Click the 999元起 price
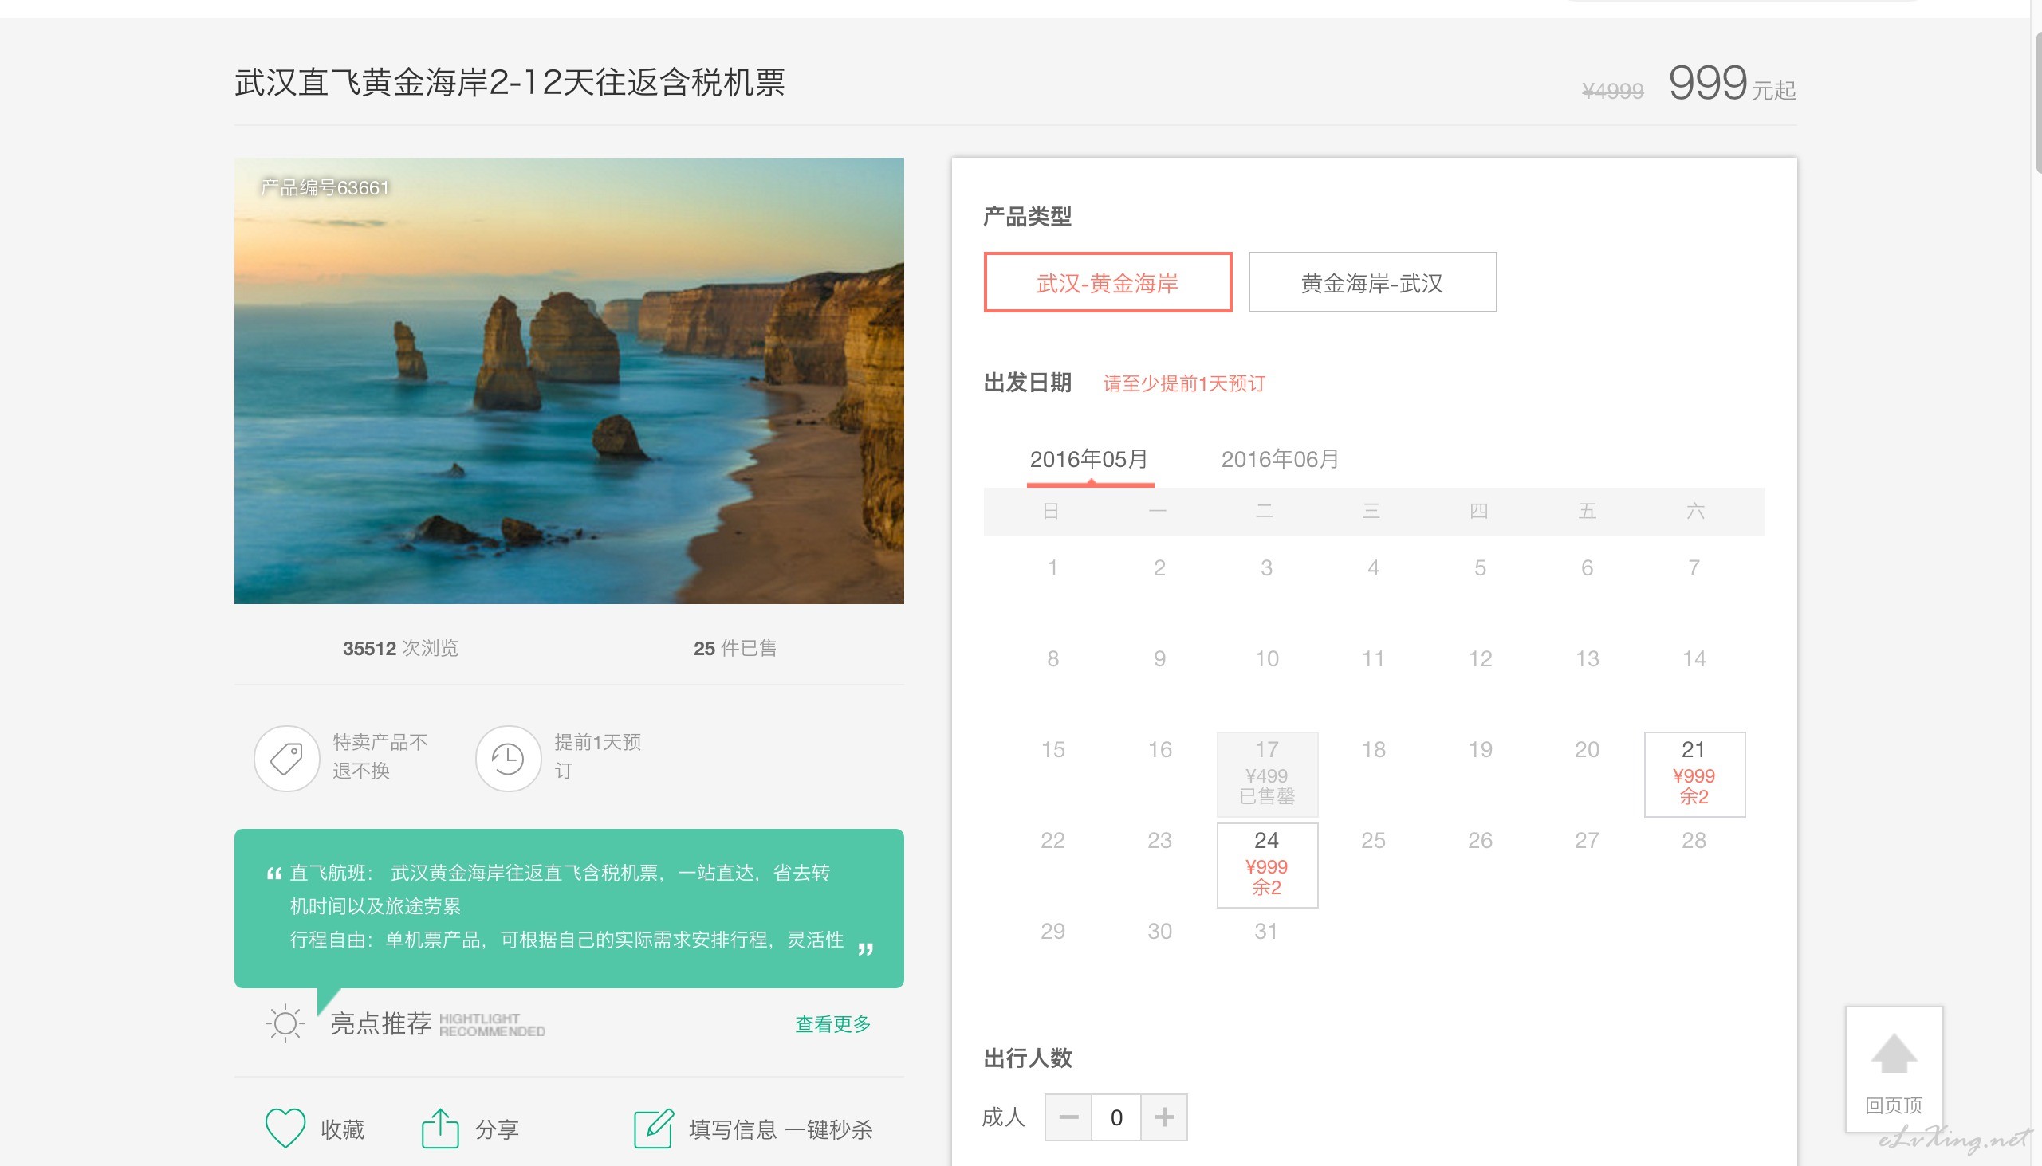The width and height of the screenshot is (2042, 1166). coord(1731,83)
